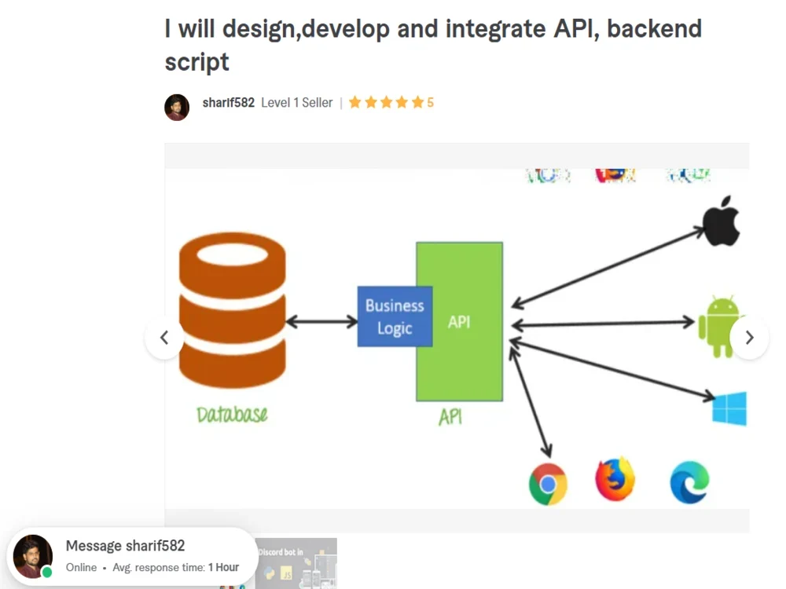Click the avatar in the message widget

click(x=32, y=554)
